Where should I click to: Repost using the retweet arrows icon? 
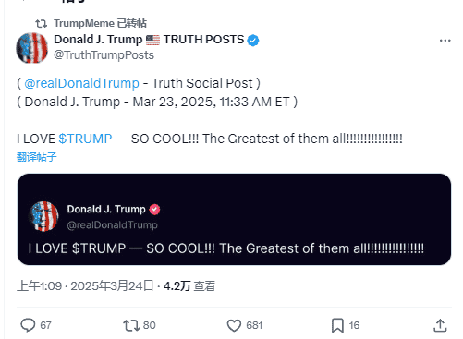click(x=131, y=325)
